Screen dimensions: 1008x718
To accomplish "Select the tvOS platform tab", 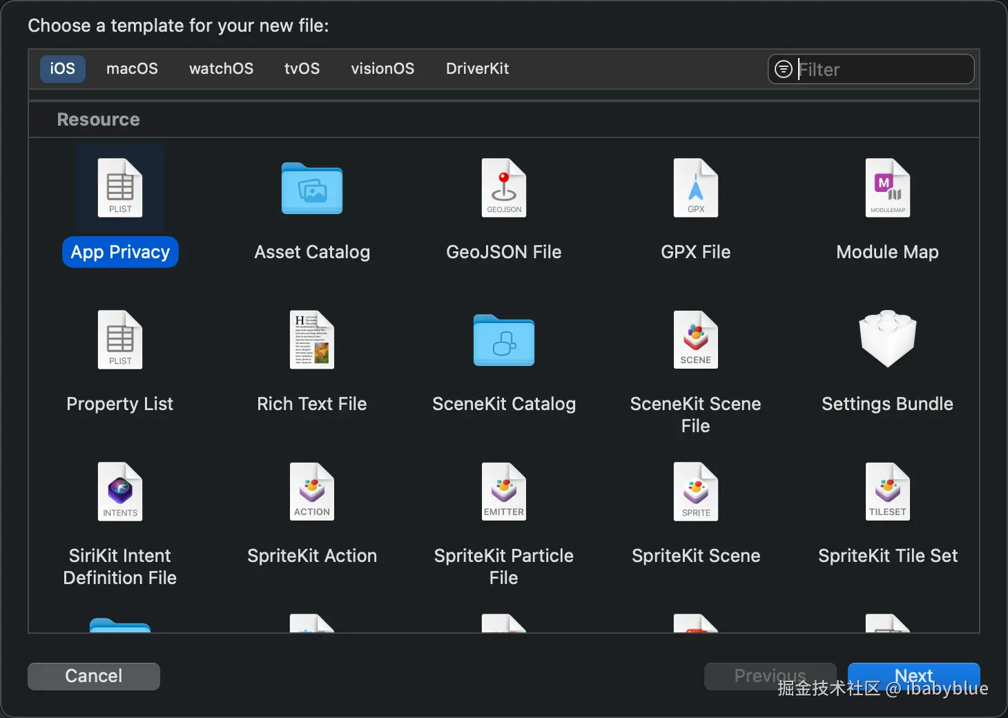I will click(302, 68).
